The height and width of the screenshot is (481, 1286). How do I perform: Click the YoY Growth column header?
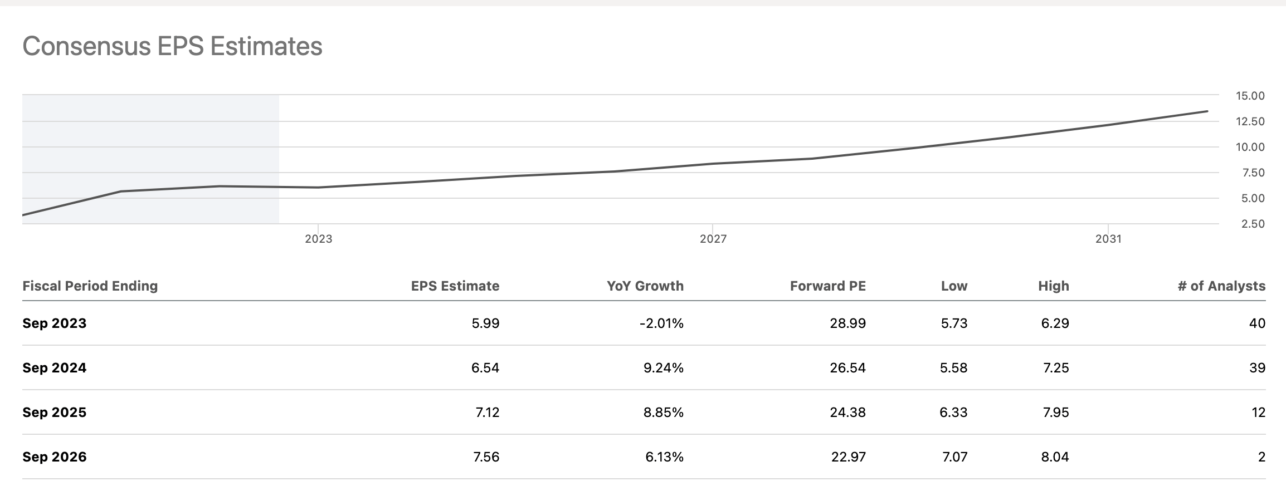645,286
